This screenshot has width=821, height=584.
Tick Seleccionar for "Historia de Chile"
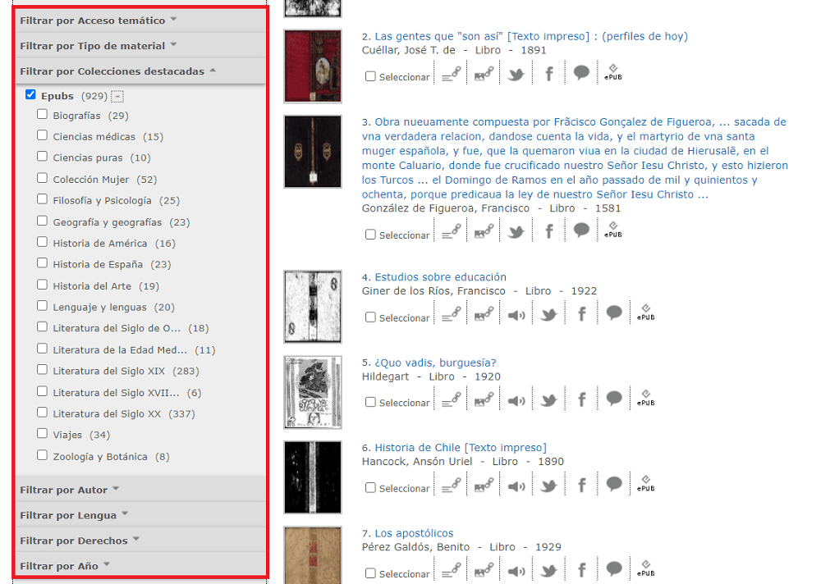click(370, 488)
